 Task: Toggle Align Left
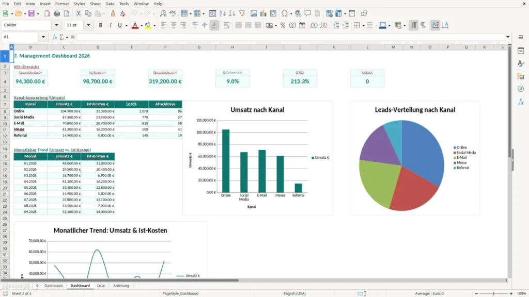(164, 25)
